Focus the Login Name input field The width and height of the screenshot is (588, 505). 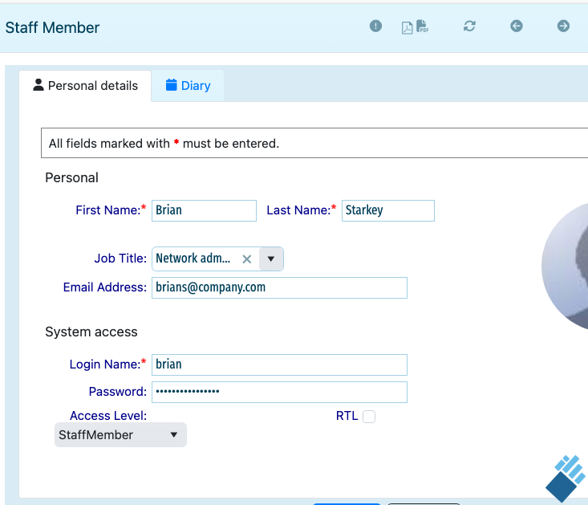(279, 364)
